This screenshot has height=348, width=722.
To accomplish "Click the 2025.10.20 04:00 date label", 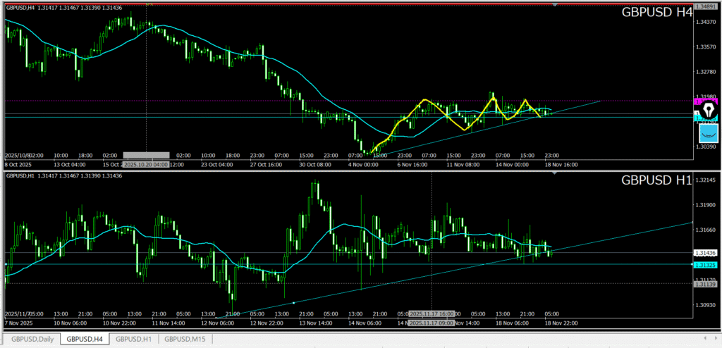I will click(x=146, y=155).
